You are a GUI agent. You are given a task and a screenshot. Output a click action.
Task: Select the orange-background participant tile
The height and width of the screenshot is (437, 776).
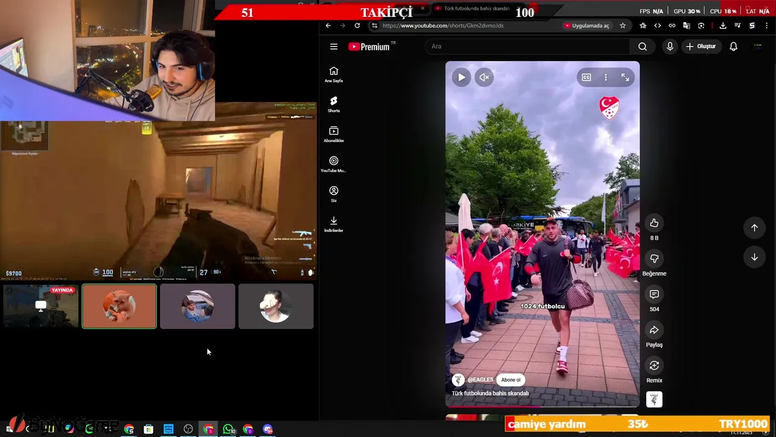119,307
